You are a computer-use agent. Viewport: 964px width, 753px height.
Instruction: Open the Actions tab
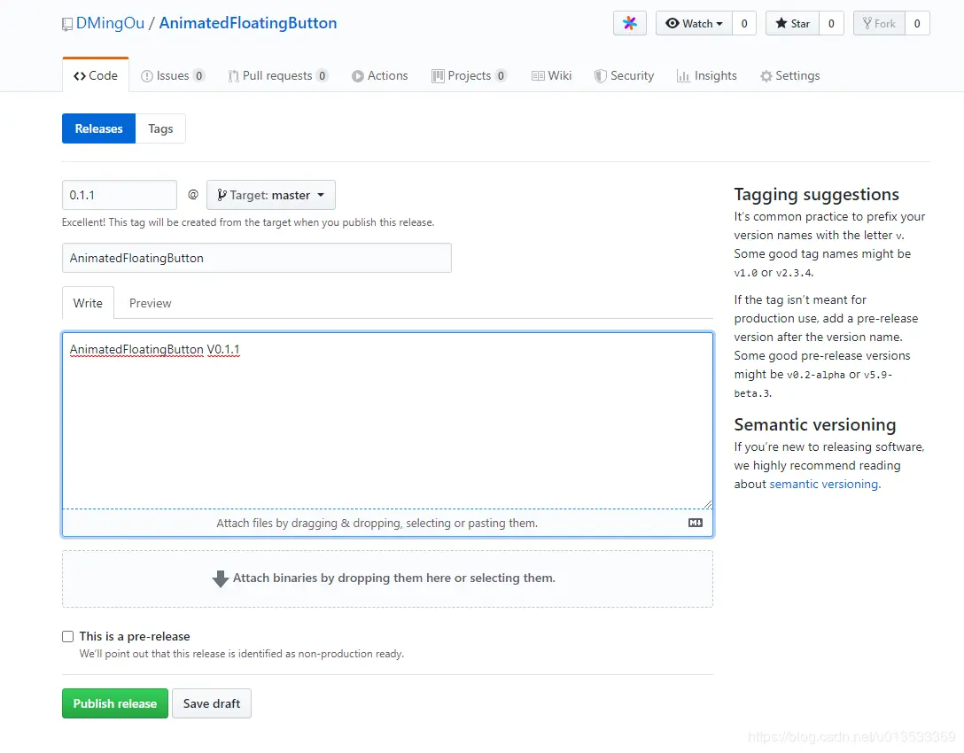(380, 75)
